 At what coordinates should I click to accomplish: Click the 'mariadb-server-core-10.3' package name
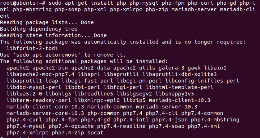coord(45,113)
